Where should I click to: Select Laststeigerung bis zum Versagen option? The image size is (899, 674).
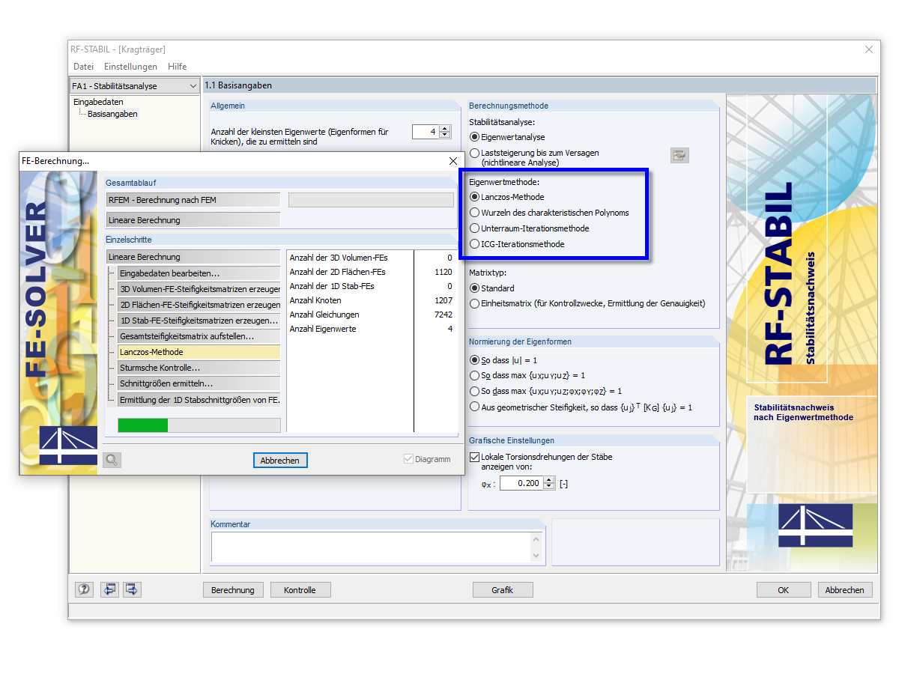click(x=474, y=153)
